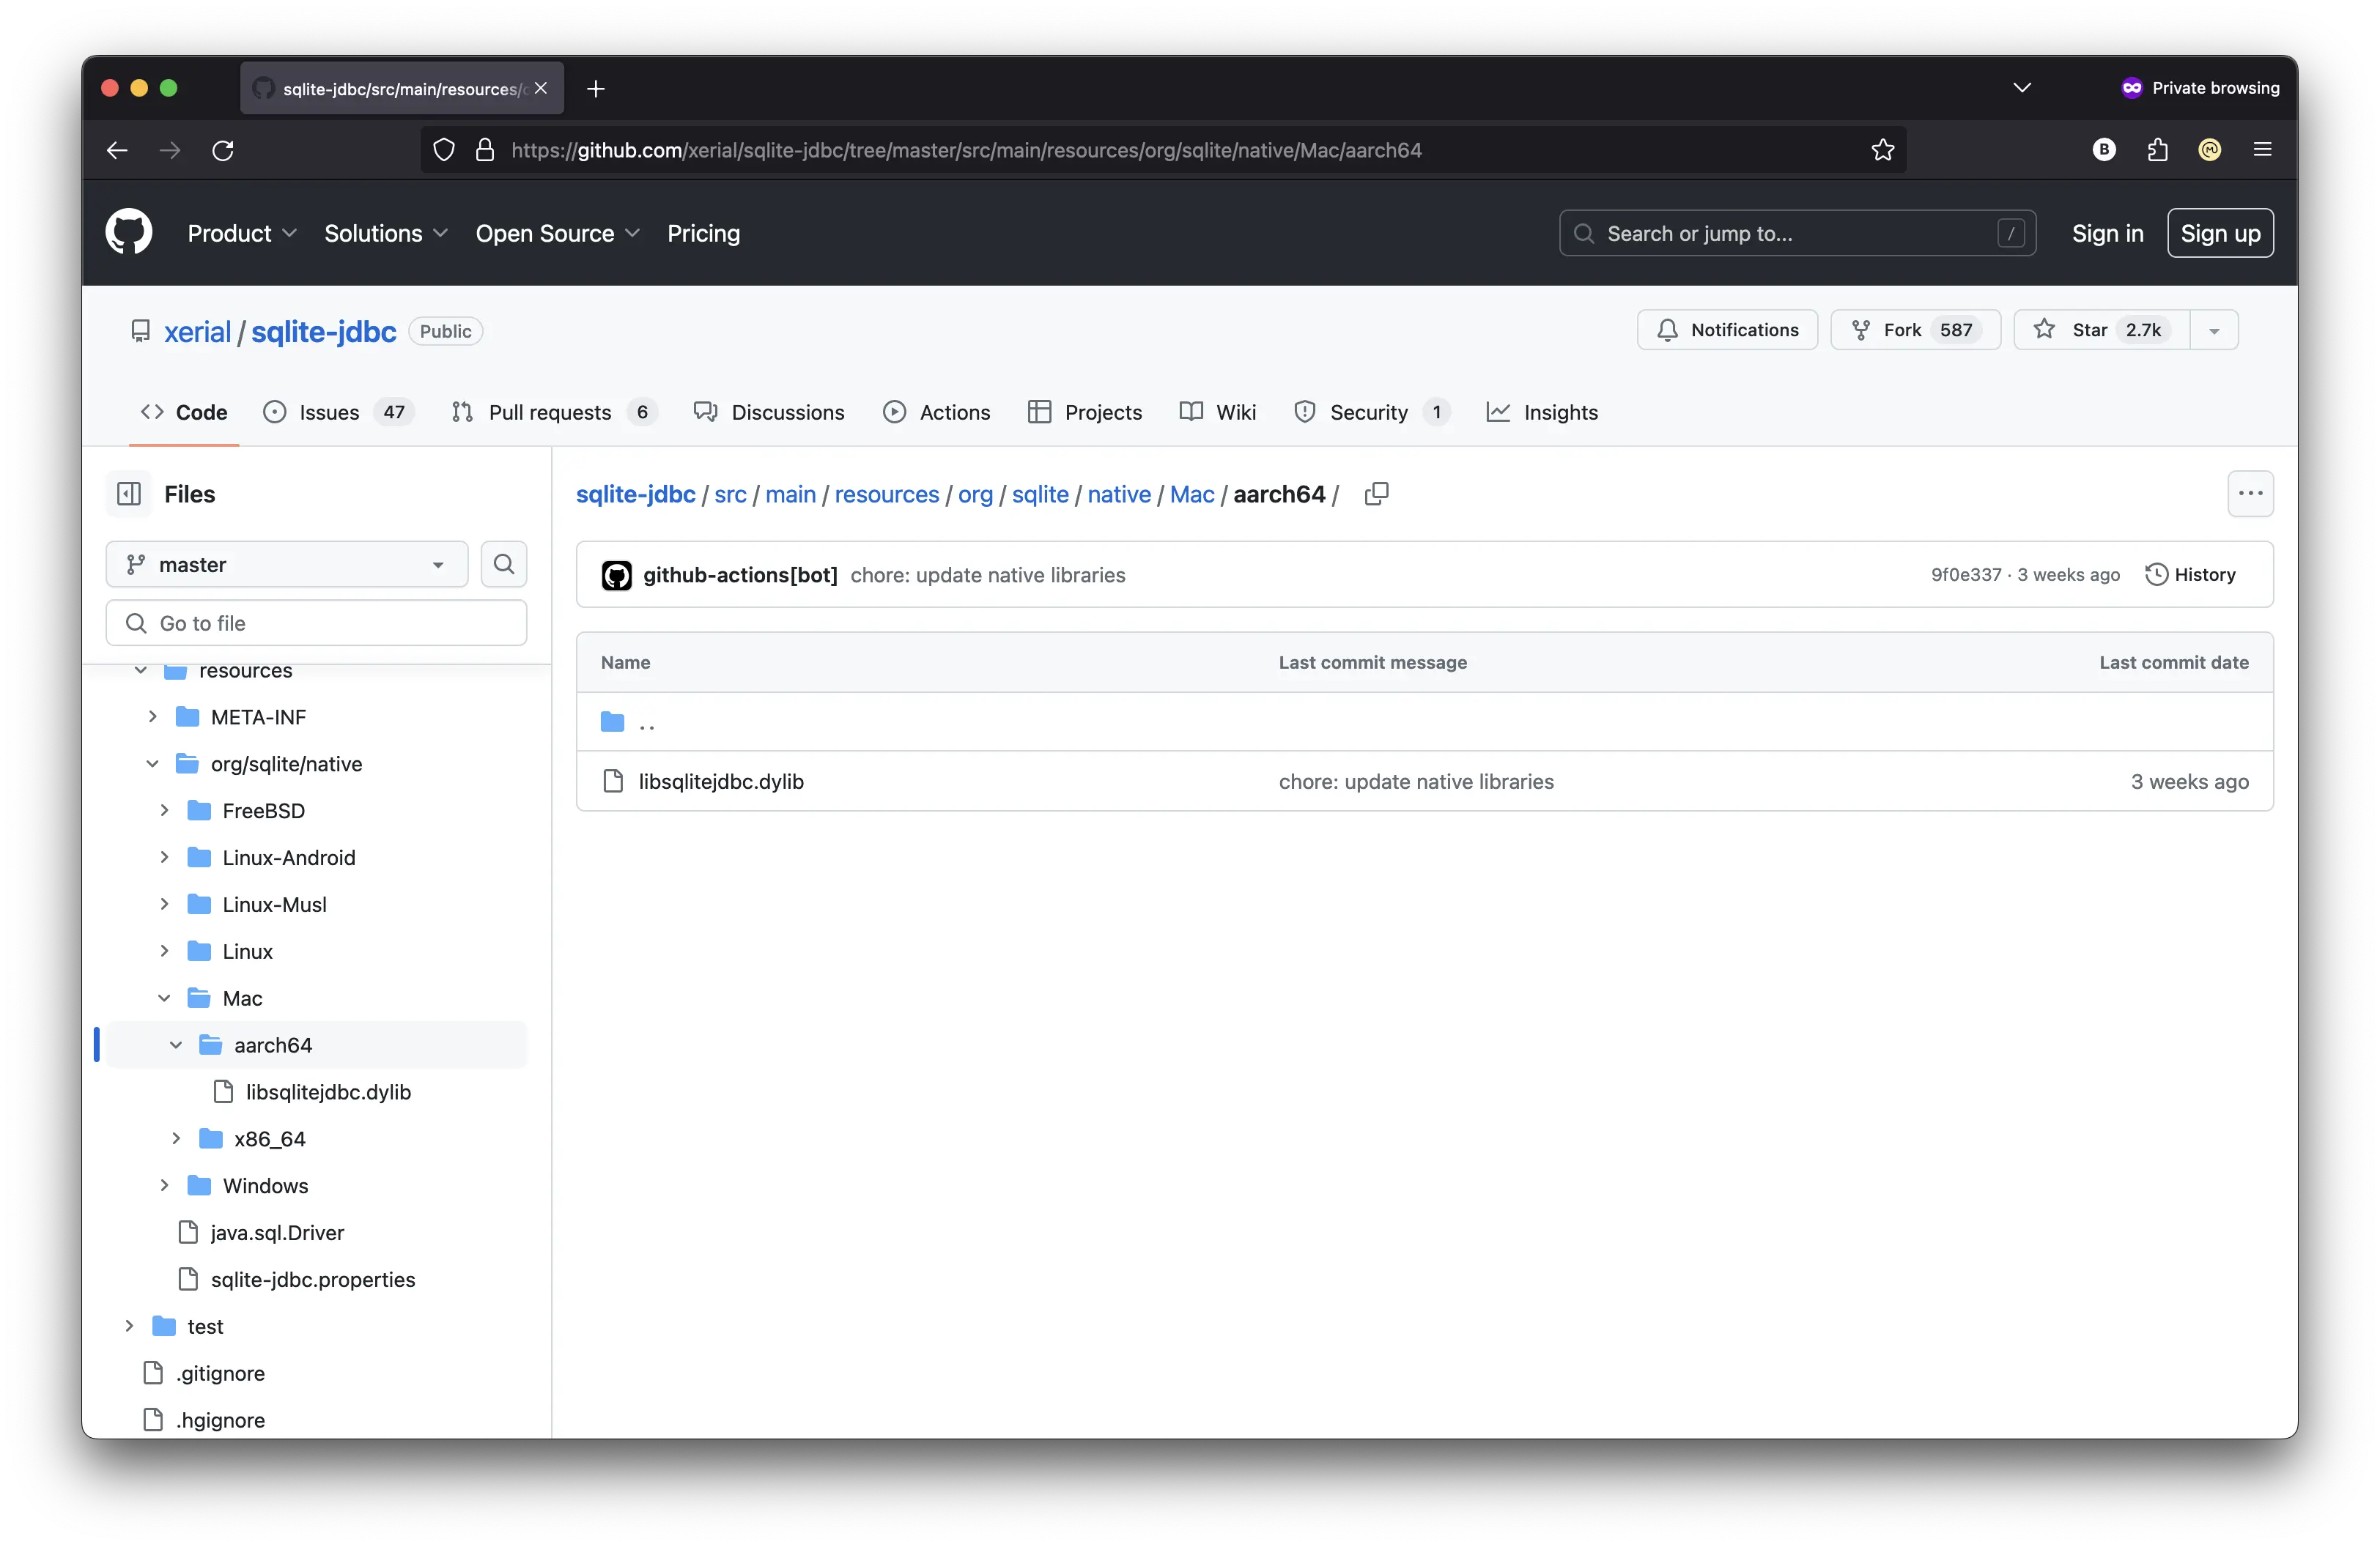
Task: Go to resources in the breadcrumb
Action: (x=887, y=494)
